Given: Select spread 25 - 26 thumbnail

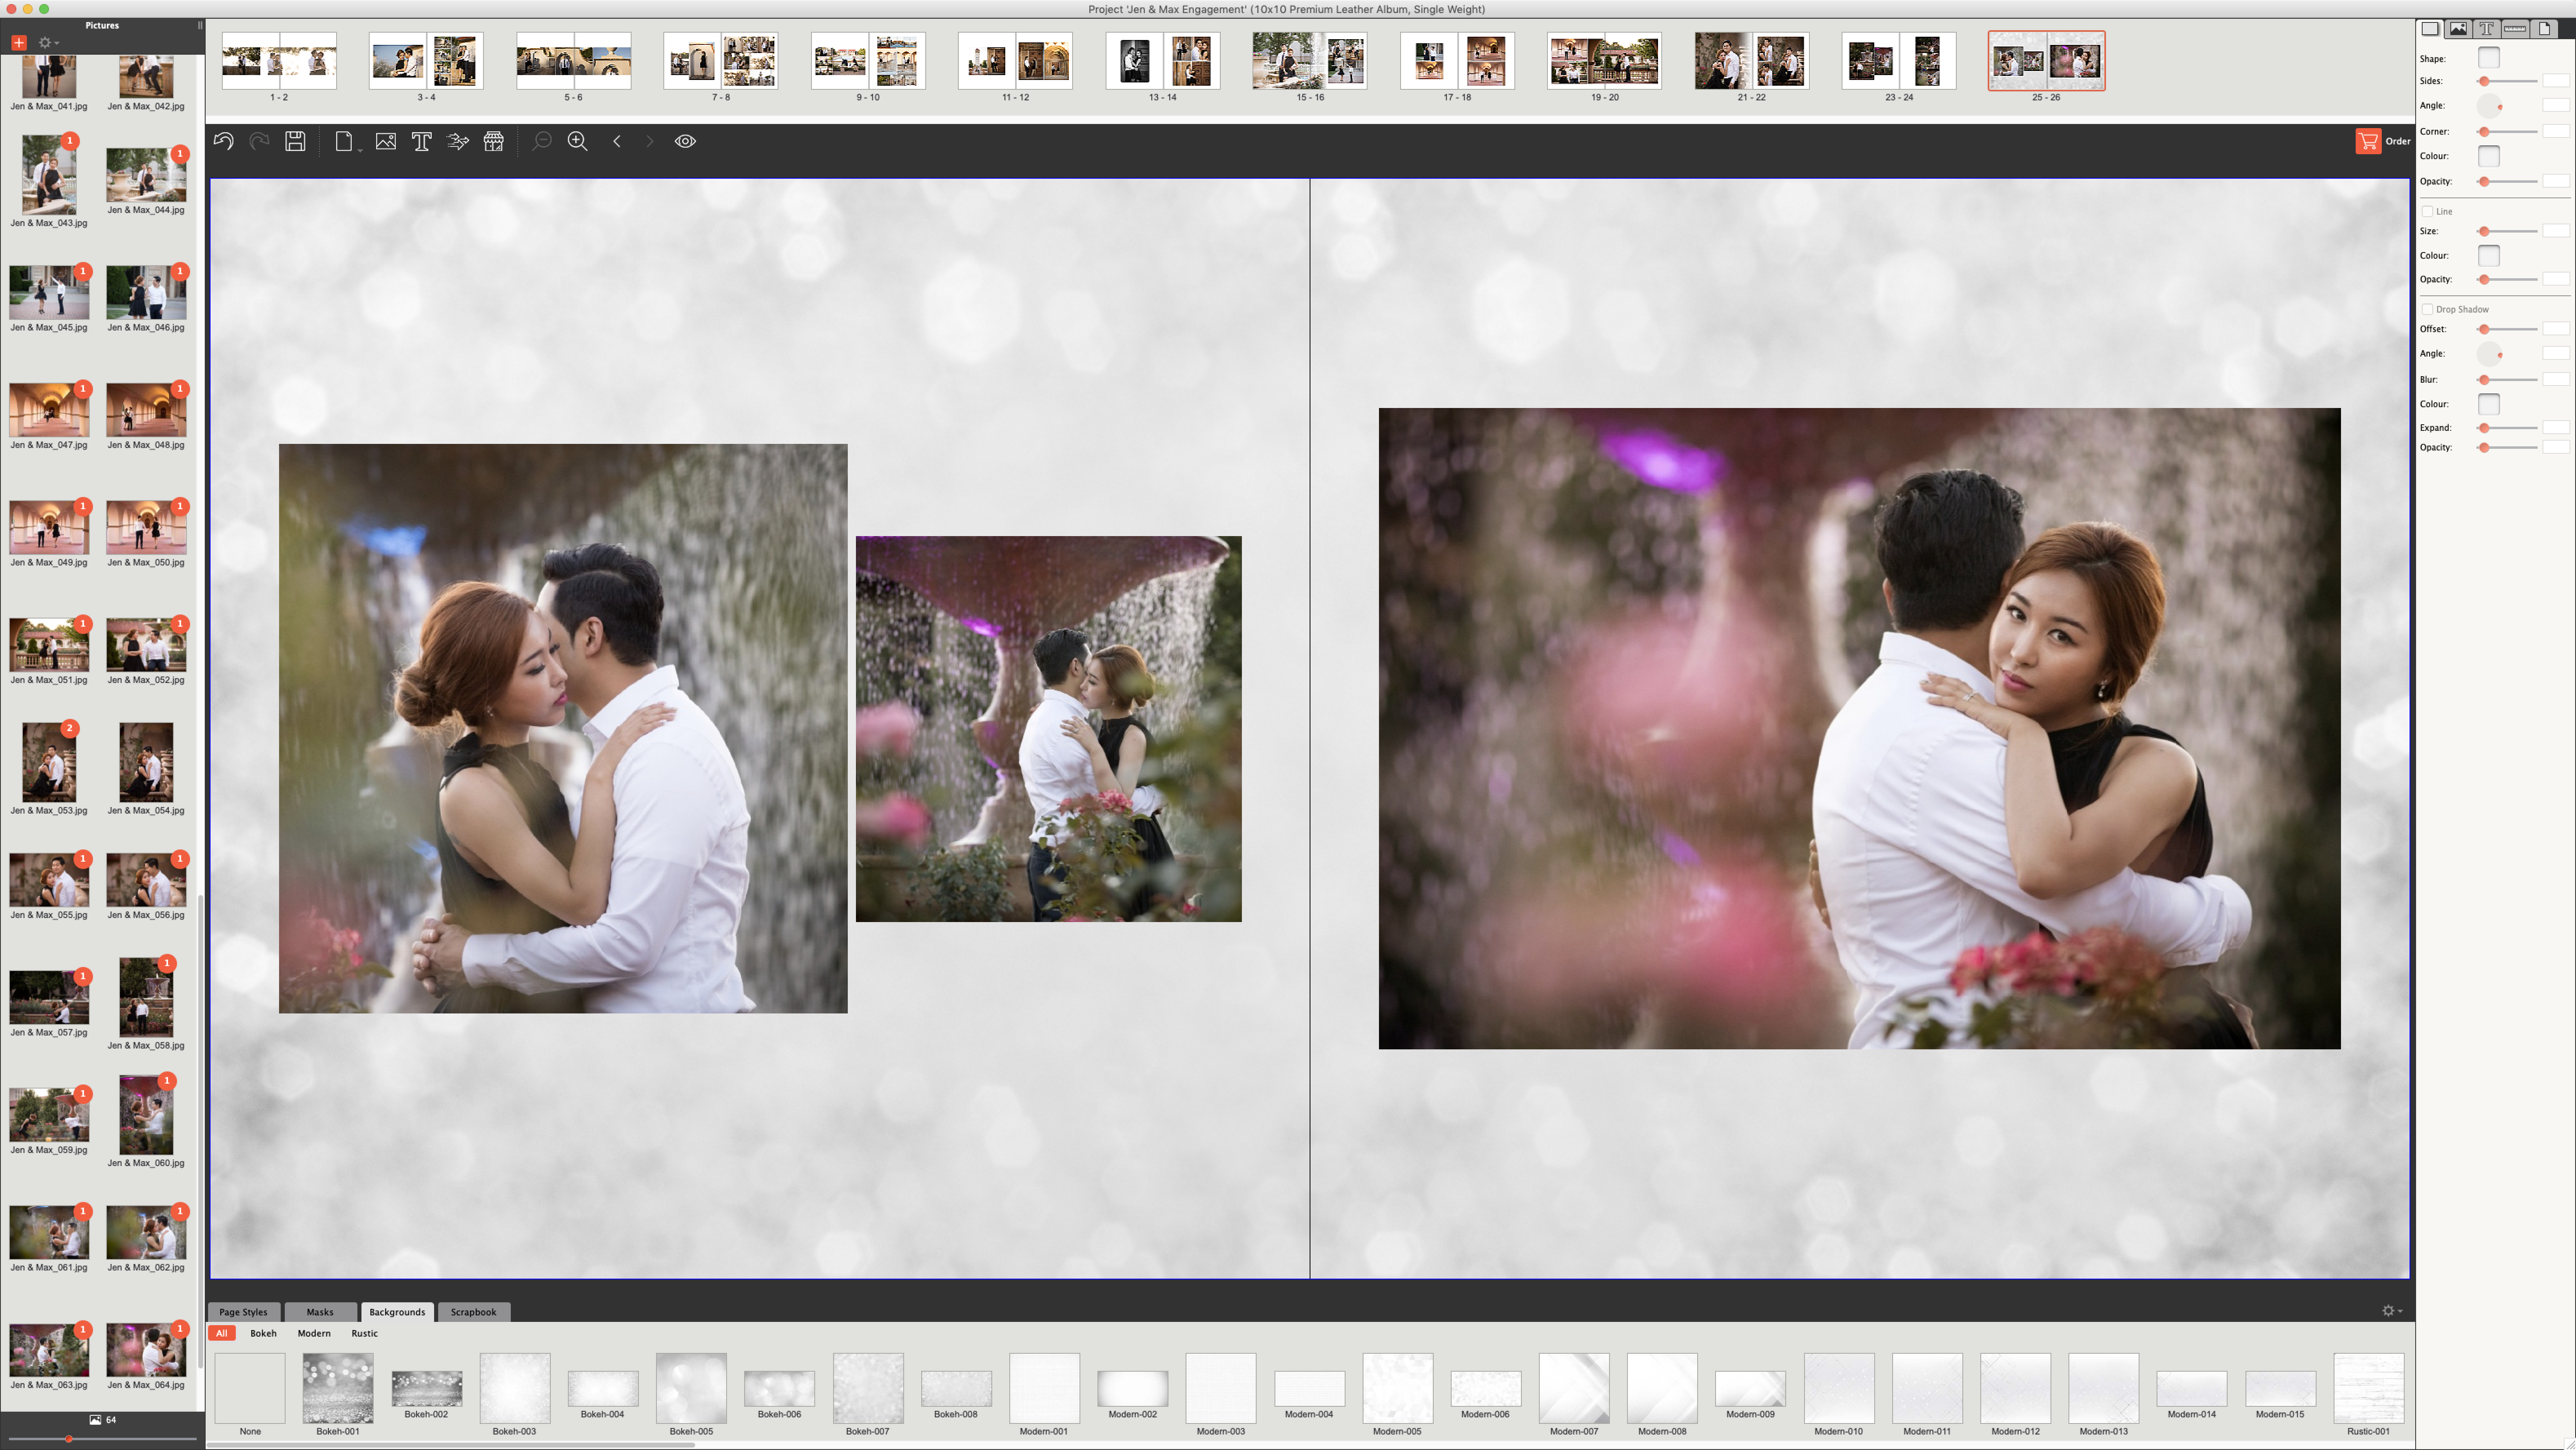Looking at the screenshot, I should (x=2046, y=61).
